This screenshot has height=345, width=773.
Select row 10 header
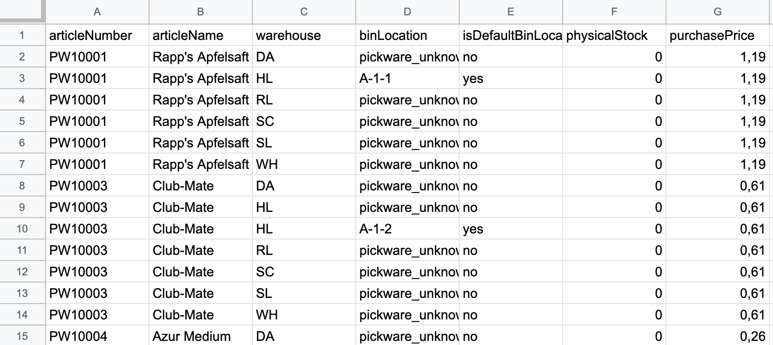23,229
